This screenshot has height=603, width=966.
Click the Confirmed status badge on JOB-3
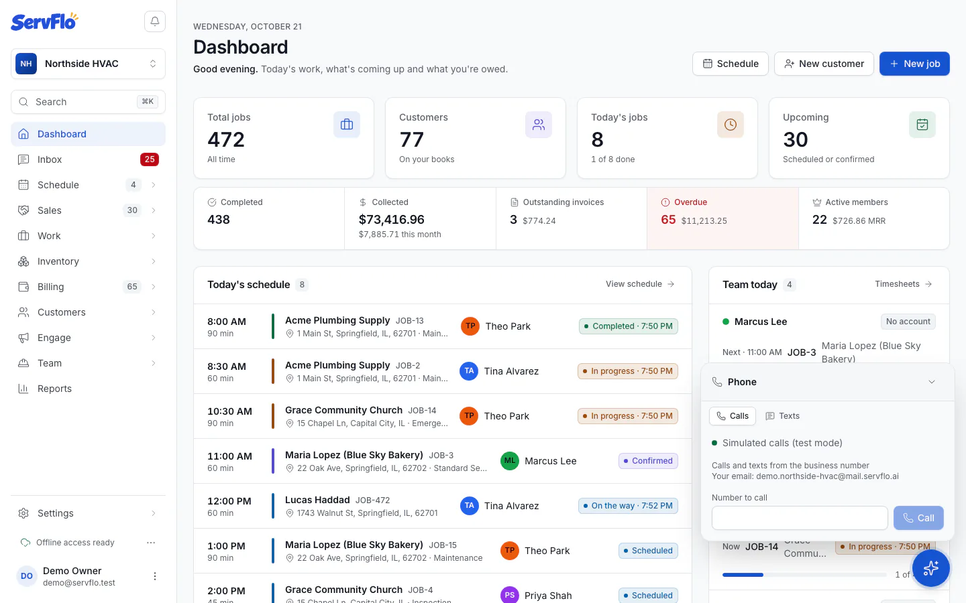click(648, 461)
